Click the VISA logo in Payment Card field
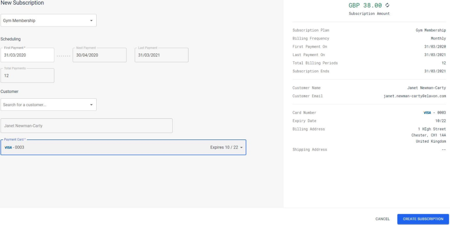The width and height of the screenshot is (450, 225). (x=8, y=147)
